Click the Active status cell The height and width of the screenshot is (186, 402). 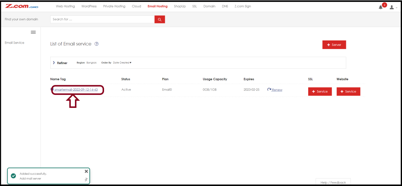pyautogui.click(x=126, y=90)
